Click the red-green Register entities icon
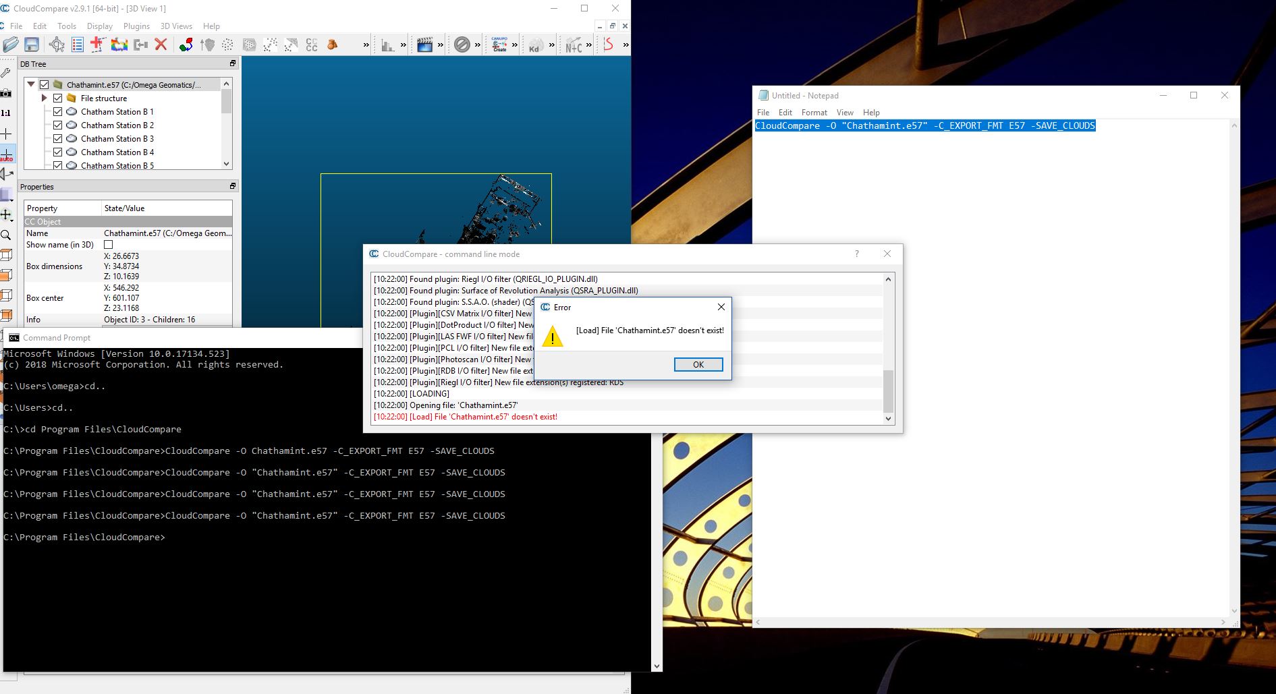 coord(186,45)
